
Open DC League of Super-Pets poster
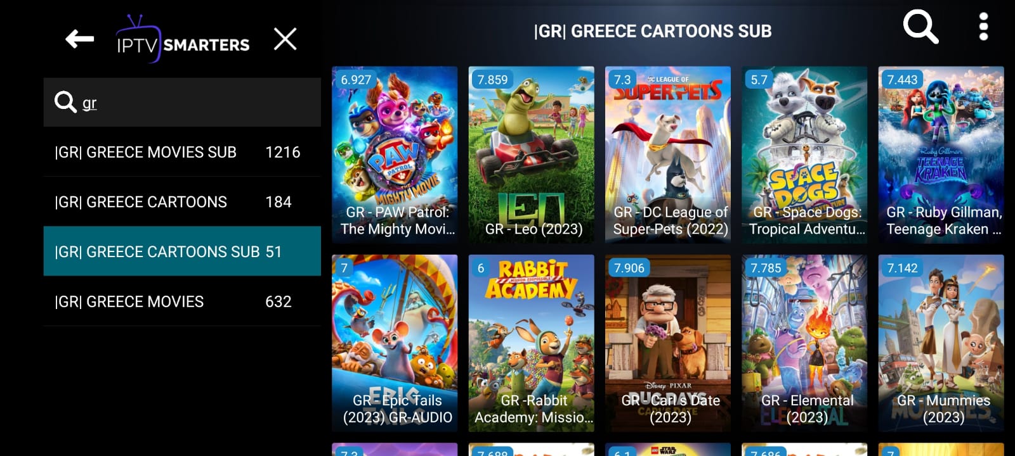coord(668,155)
